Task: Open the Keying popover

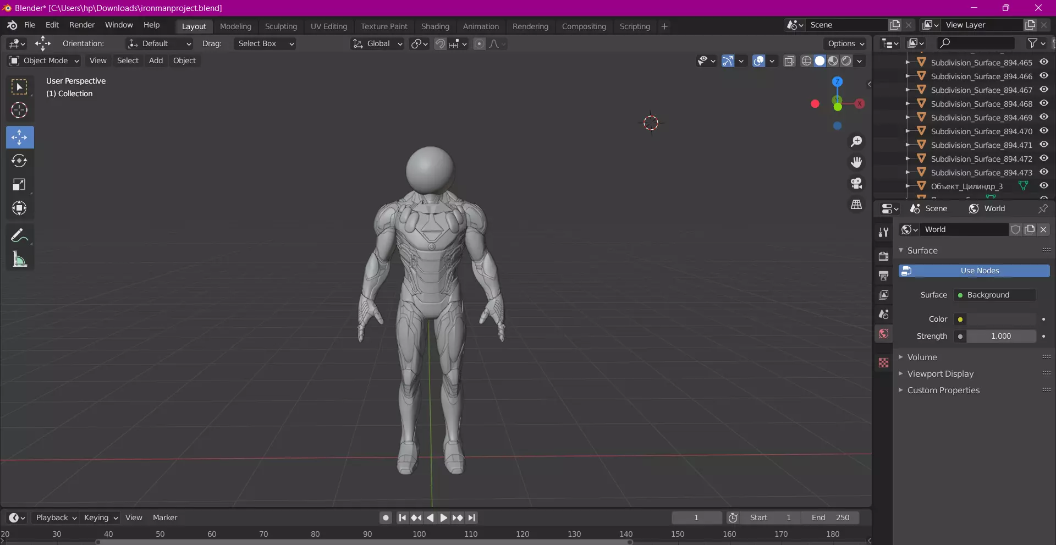Action: click(x=101, y=518)
